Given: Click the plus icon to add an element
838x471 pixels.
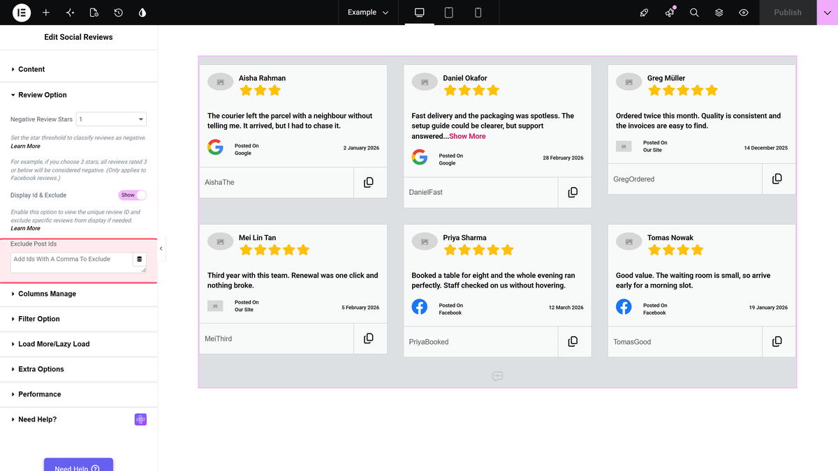Looking at the screenshot, I should (x=46, y=13).
